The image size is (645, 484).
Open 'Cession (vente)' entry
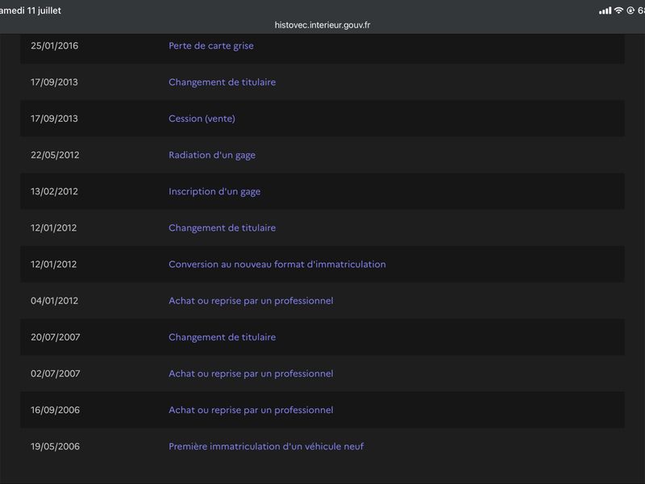(x=202, y=119)
